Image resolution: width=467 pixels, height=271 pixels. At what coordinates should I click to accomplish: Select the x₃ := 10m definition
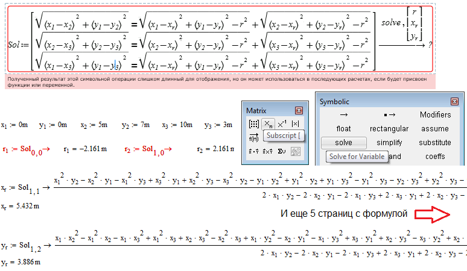pyautogui.click(x=177, y=125)
